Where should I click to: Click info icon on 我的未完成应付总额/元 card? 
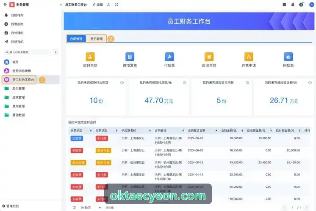[185, 83]
